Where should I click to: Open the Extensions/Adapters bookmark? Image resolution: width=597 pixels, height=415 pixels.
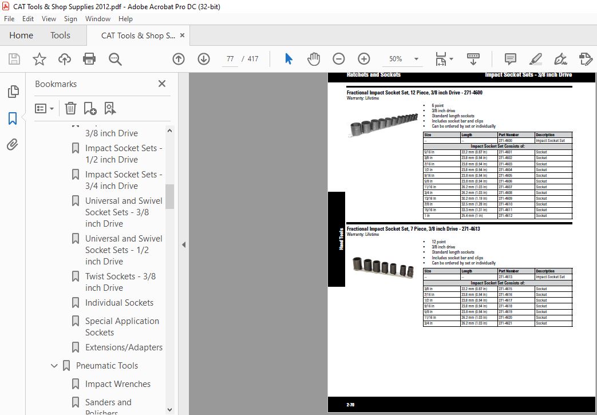[124, 347]
